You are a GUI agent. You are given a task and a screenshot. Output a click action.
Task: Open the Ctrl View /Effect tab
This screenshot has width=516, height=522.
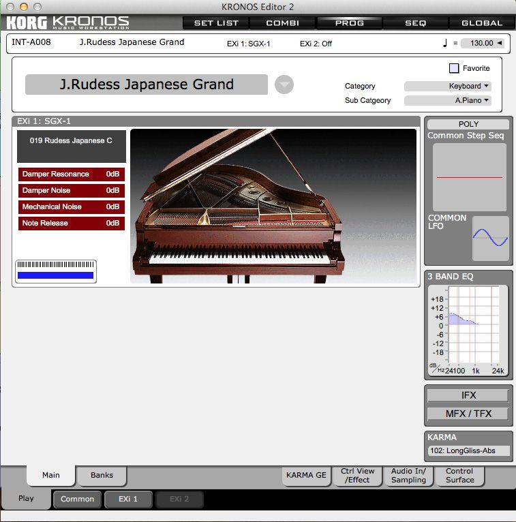(358, 476)
